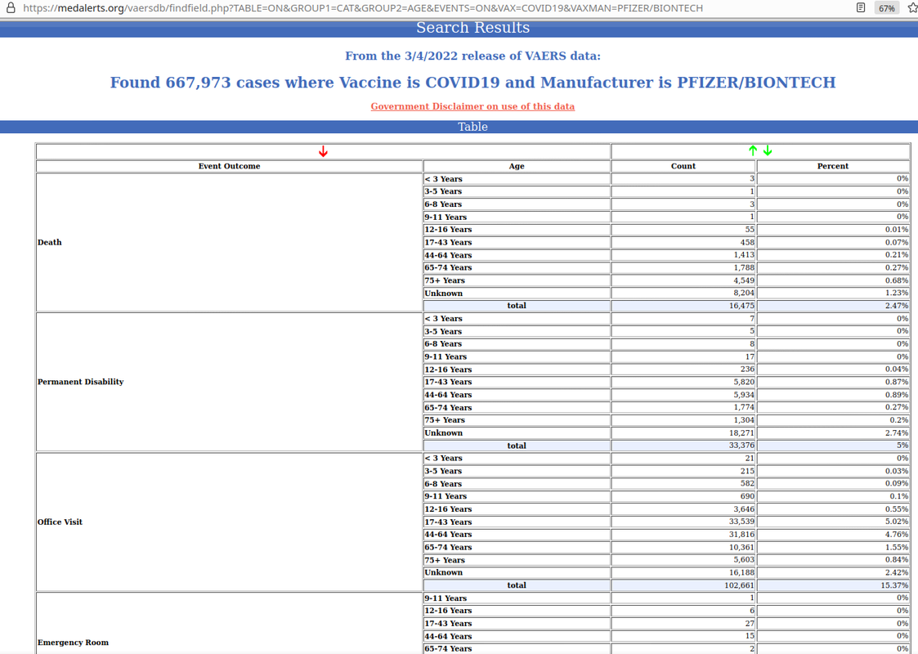Click percent 2.42% in Office Visit
This screenshot has width=918, height=654.
[x=832, y=572]
